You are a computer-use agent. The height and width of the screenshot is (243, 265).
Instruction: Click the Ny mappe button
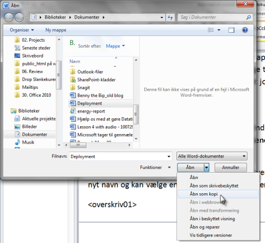tap(56, 30)
